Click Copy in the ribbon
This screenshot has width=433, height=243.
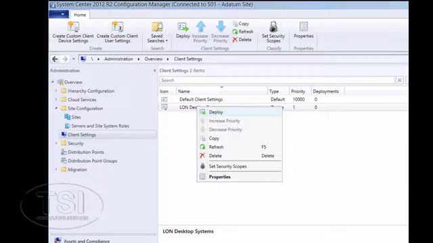pos(241,24)
